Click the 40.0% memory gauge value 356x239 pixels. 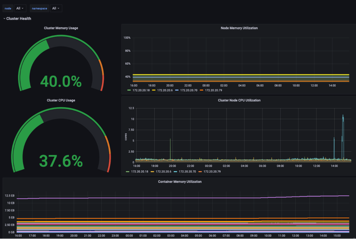tap(61, 81)
